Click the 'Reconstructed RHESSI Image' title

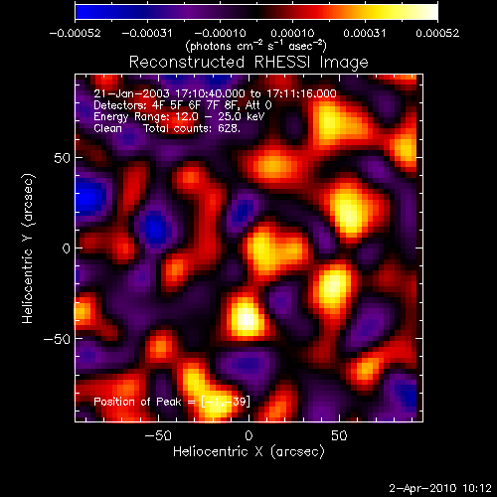coord(248,63)
